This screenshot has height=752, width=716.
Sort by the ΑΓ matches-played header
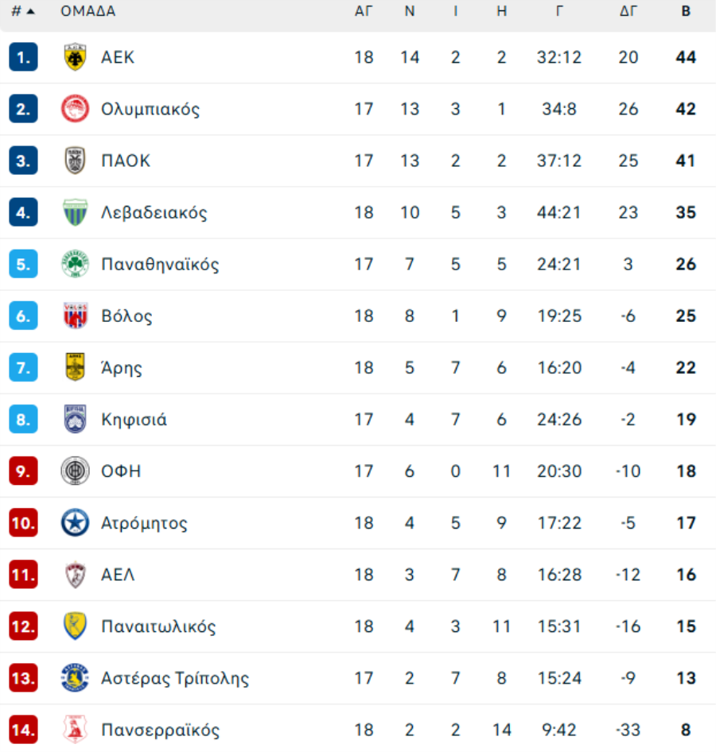click(x=364, y=11)
